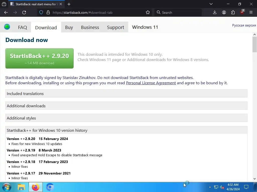The width and height of the screenshot is (257, 192).
Task: Collapse the Windows 10 version history section
Action: click(x=126, y=130)
